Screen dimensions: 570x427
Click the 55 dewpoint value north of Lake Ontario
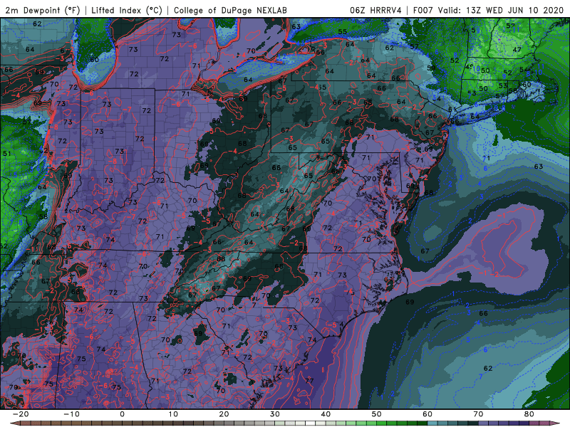click(343, 31)
